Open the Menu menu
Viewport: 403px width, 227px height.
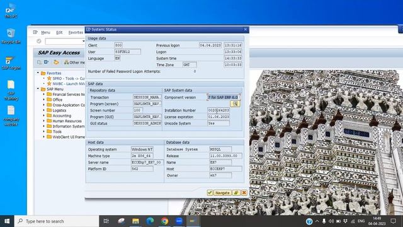point(45,32)
